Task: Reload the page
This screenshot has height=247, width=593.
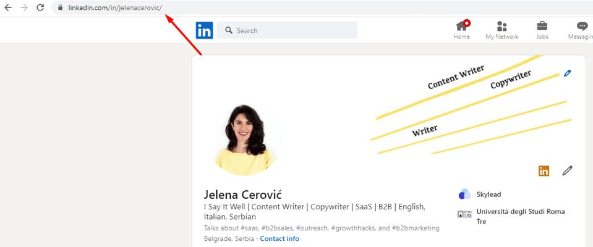Action: (40, 7)
